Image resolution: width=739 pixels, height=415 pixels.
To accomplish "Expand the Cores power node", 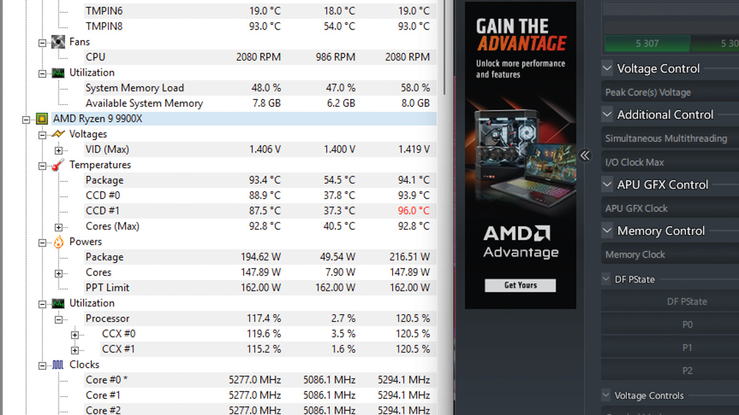I will click(x=59, y=273).
